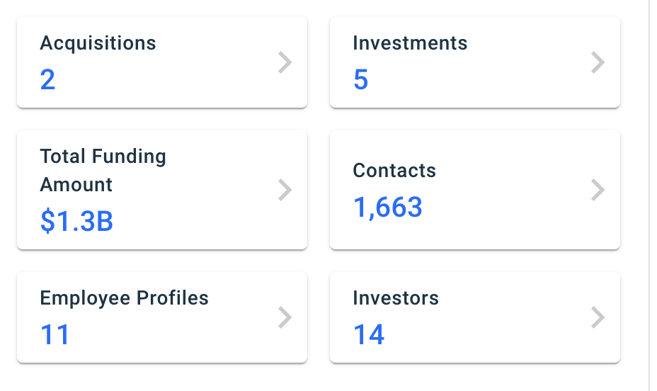Expand Total Funding Amount via its chevron

(285, 190)
